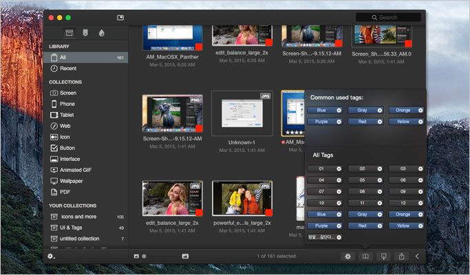The image size is (470, 275).
Task: Toggle the sidebar view icon in title bar
Action: [x=120, y=18]
